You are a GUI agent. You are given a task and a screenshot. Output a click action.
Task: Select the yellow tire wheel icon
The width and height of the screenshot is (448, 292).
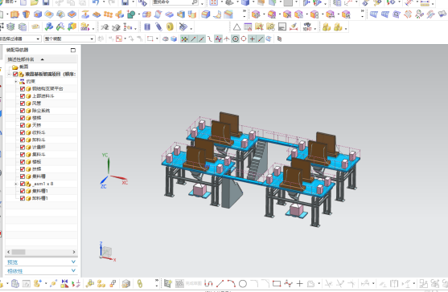click(170, 27)
